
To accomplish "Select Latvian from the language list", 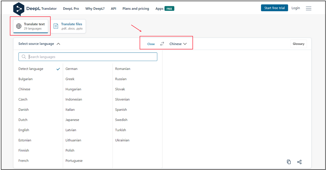I will point(71,130).
